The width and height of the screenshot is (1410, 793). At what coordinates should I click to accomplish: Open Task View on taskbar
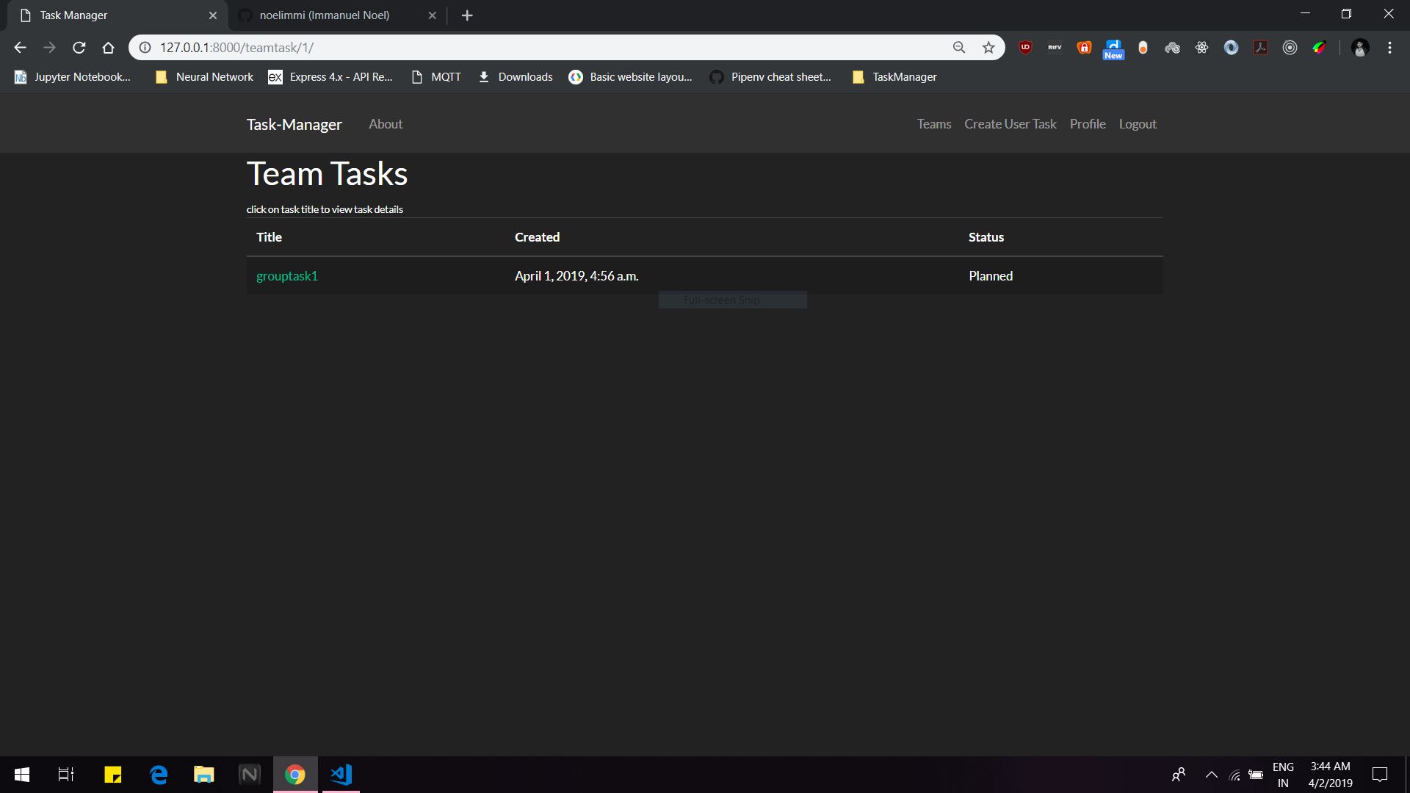click(x=66, y=775)
